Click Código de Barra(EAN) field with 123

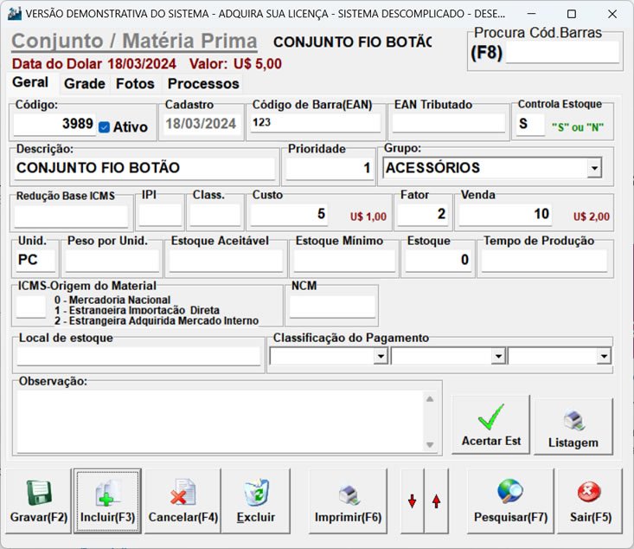tap(316, 123)
